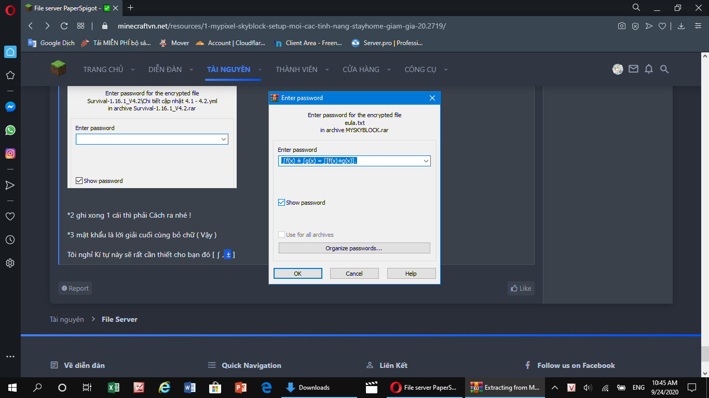Toggle the Use for all archives checkbox
The height and width of the screenshot is (398, 709).
pyautogui.click(x=282, y=235)
